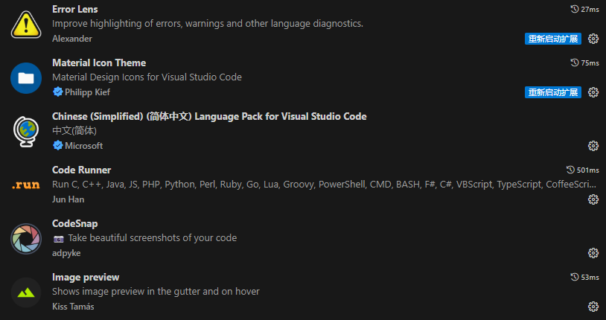Image resolution: width=606 pixels, height=320 pixels.
Task: Open manage gear for Code Runner
Action: 593,199
